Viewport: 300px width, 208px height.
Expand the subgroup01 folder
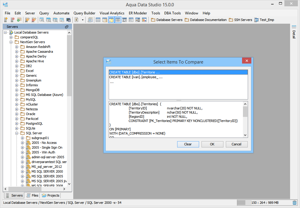click(x=23, y=138)
